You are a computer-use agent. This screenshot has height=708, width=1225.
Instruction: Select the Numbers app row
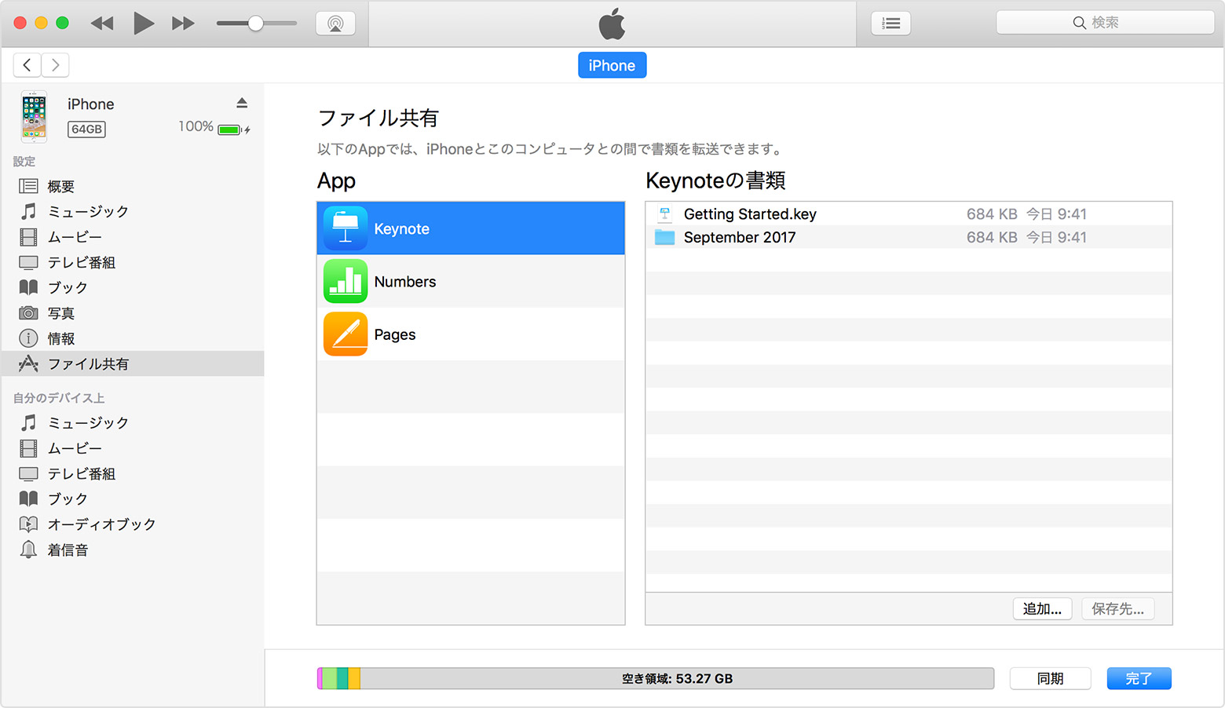470,281
